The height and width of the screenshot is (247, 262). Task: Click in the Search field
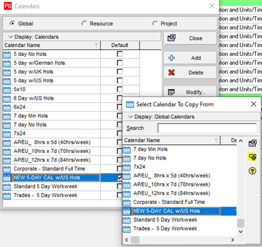[x=207, y=128]
